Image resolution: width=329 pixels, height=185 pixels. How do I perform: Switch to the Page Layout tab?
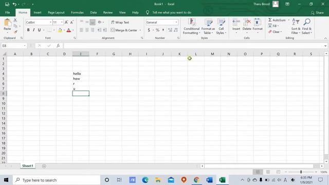point(56,12)
